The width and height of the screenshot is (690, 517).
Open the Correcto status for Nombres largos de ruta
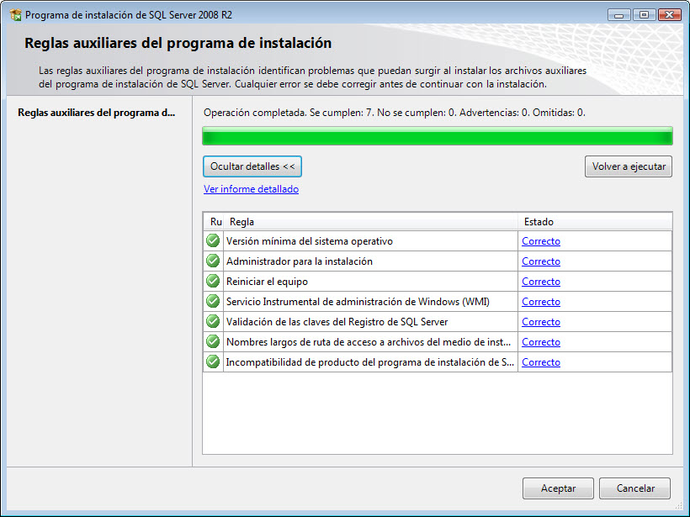click(x=541, y=342)
